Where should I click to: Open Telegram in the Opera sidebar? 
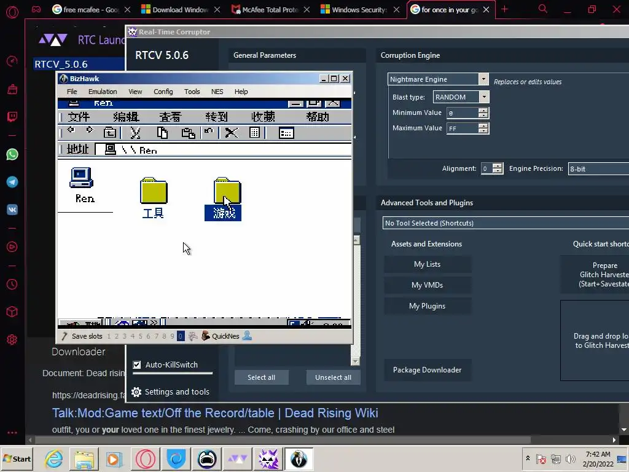12,182
